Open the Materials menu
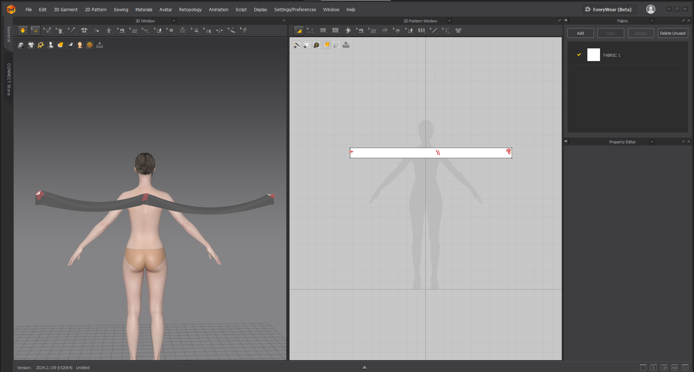 pos(144,10)
